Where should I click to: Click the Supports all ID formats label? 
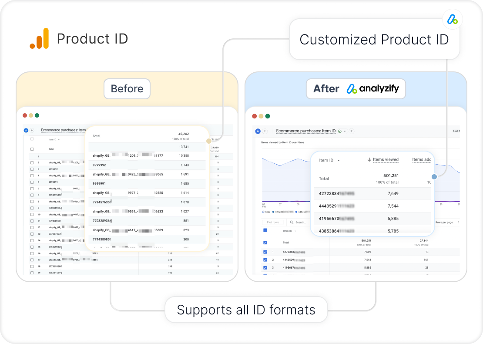point(246,310)
